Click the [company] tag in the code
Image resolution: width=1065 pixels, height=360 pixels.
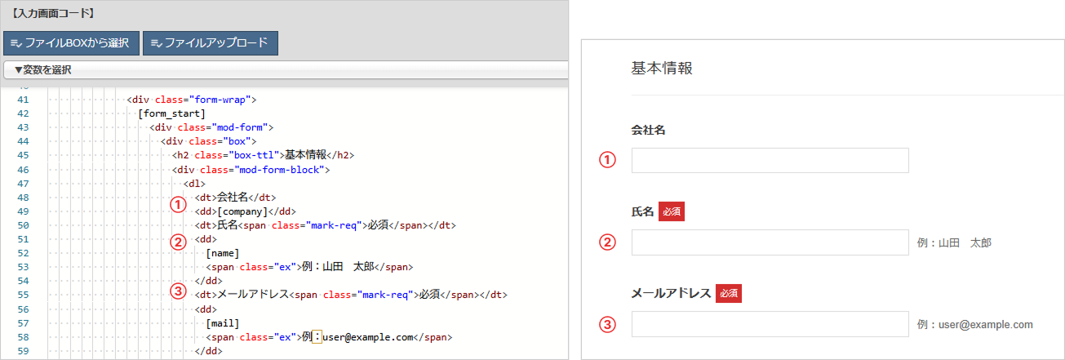(x=243, y=211)
